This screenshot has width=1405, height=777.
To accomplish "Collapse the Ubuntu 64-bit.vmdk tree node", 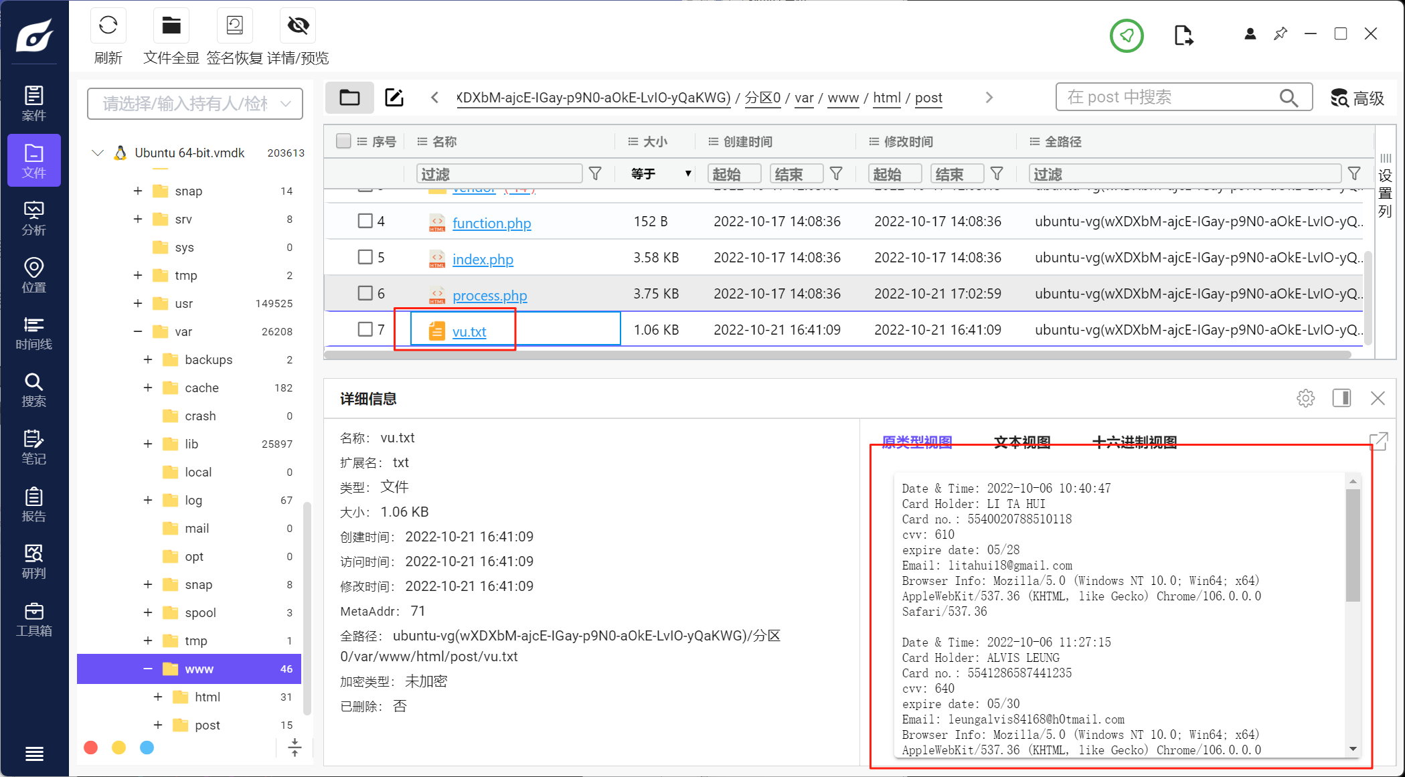I will 98,153.
